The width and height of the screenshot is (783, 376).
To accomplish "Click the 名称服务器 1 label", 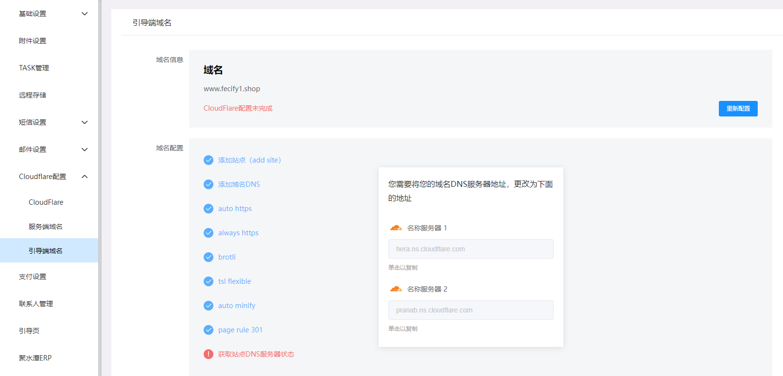I will [x=427, y=228].
